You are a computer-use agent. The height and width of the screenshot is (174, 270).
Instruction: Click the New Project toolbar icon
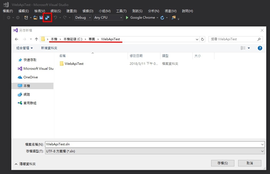(x=26, y=18)
